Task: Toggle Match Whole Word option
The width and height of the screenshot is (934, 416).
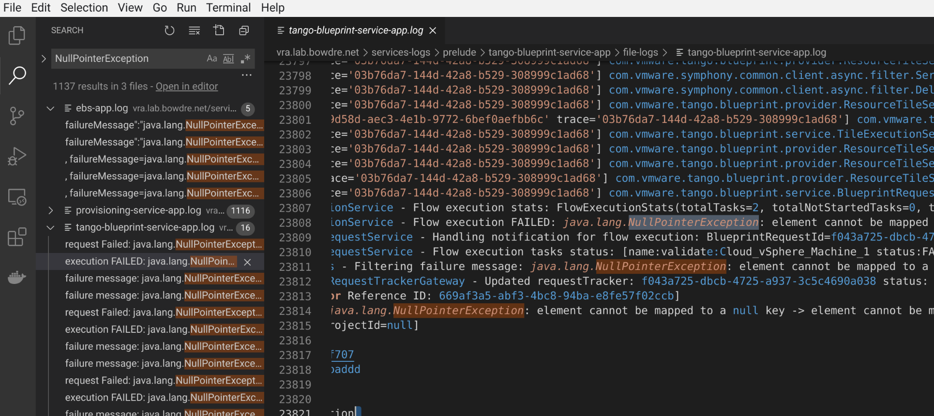Action: pyautogui.click(x=228, y=59)
